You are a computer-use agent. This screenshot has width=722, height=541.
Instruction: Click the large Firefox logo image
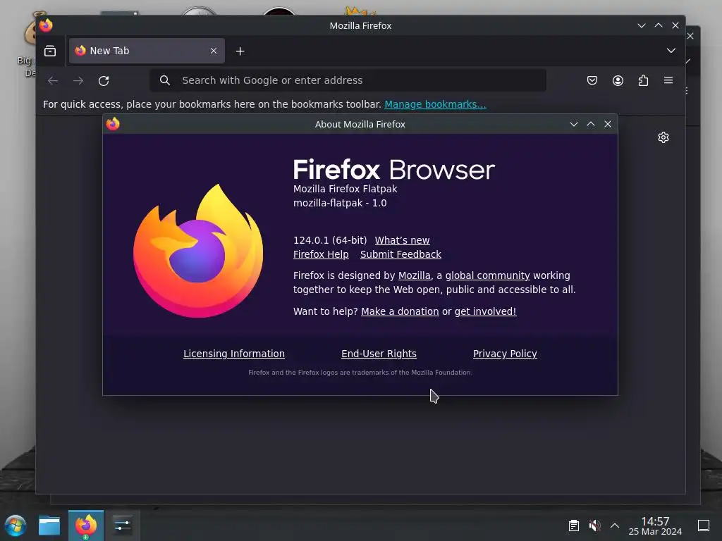click(x=198, y=251)
